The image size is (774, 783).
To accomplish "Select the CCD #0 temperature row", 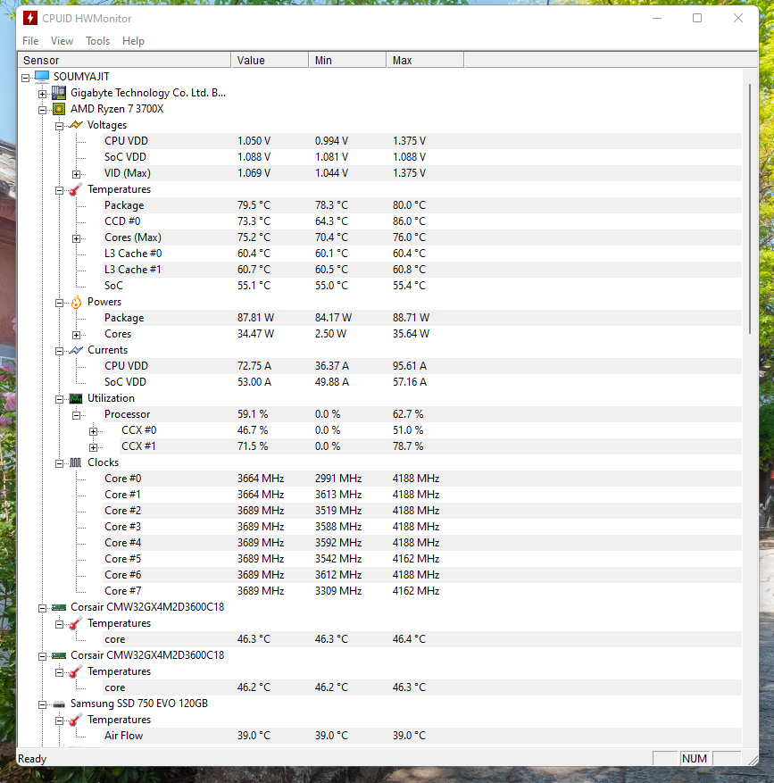I will [422, 221].
